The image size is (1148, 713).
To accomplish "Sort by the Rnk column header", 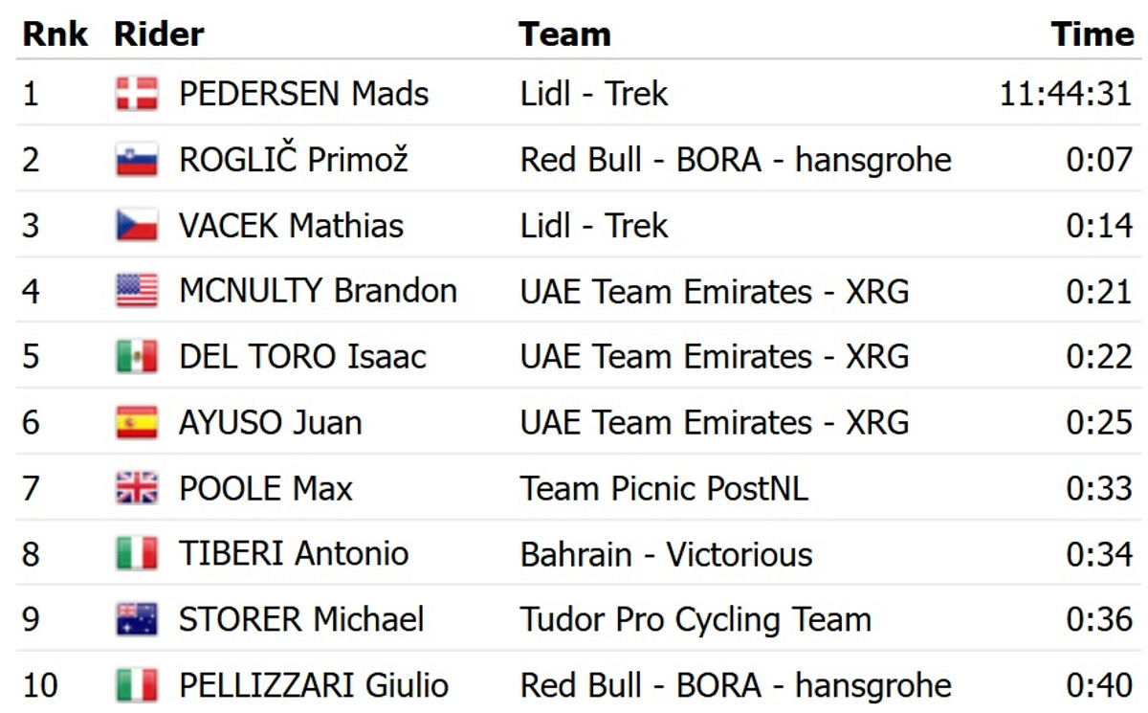I will click(55, 34).
